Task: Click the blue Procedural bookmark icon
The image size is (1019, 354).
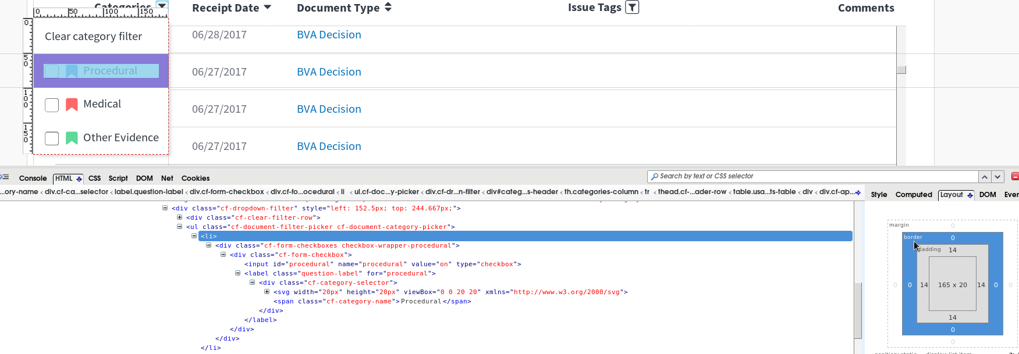Action: pos(72,71)
